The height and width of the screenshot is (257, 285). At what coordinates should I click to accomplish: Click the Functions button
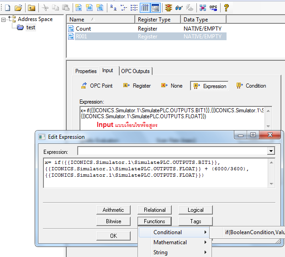[x=155, y=221]
